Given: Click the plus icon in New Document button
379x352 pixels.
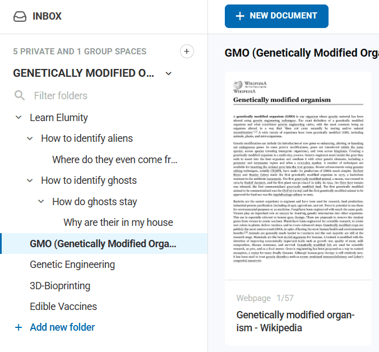Looking at the screenshot, I should pyautogui.click(x=240, y=16).
